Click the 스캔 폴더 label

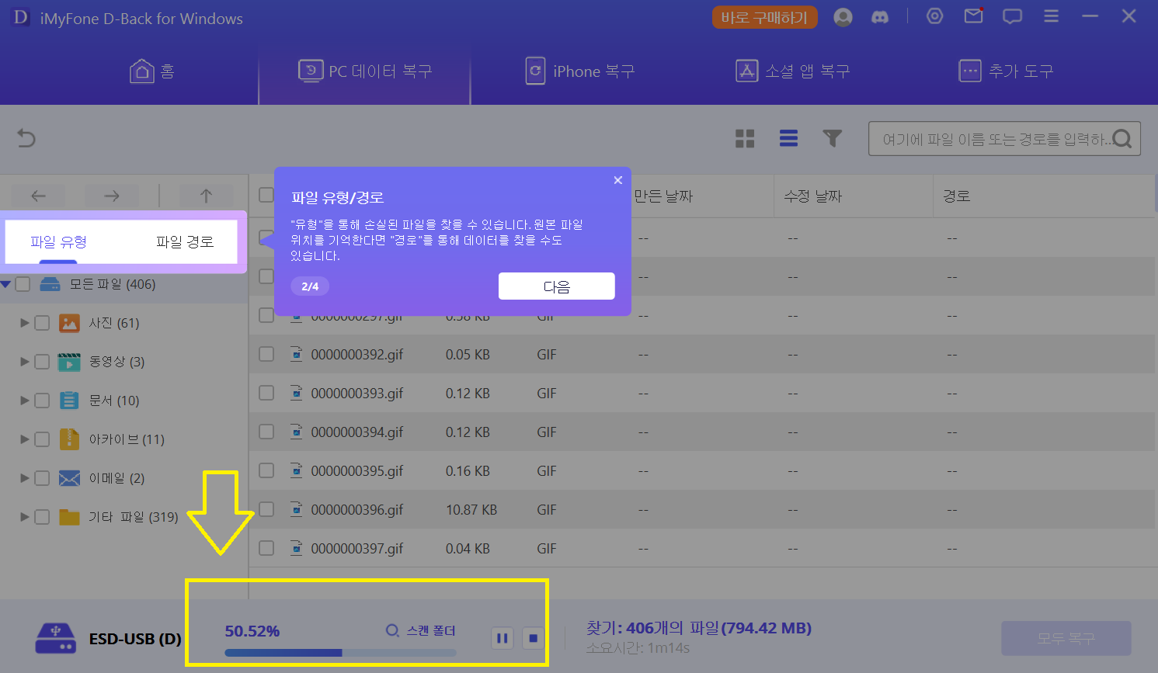click(430, 630)
